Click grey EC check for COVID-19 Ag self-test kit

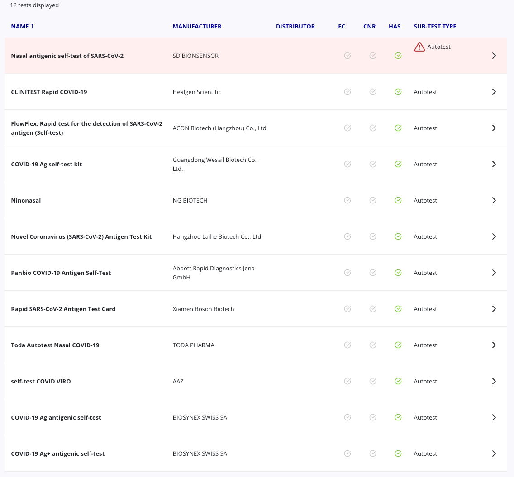pos(348,164)
